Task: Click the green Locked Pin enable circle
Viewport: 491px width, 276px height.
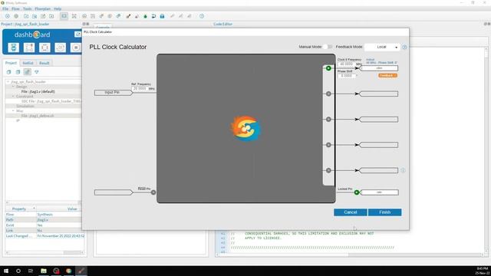Action: (x=357, y=192)
